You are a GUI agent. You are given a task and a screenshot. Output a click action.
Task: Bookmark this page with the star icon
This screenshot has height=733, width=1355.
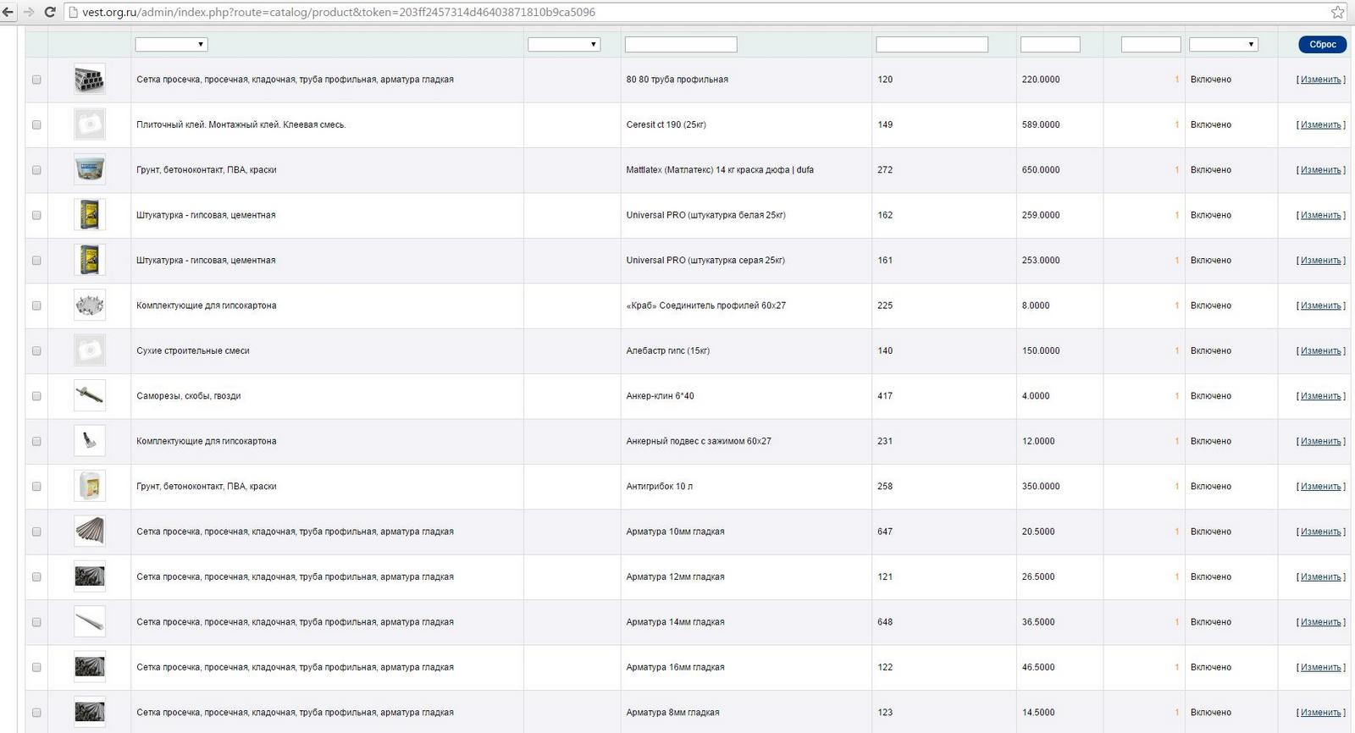(x=1337, y=12)
